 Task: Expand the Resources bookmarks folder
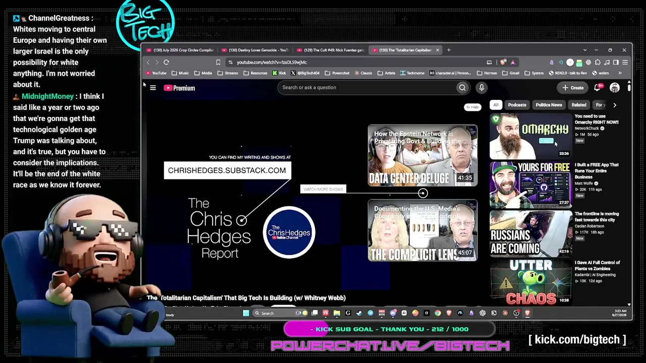tap(255, 73)
